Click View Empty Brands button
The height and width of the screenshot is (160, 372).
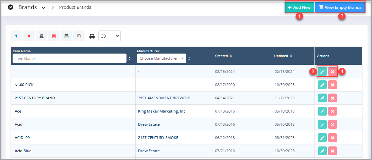(x=340, y=7)
